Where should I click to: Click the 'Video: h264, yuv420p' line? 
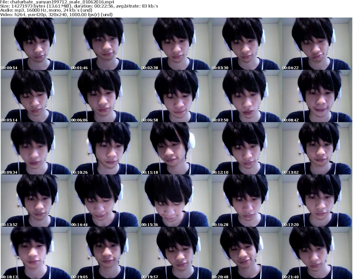tap(56, 14)
